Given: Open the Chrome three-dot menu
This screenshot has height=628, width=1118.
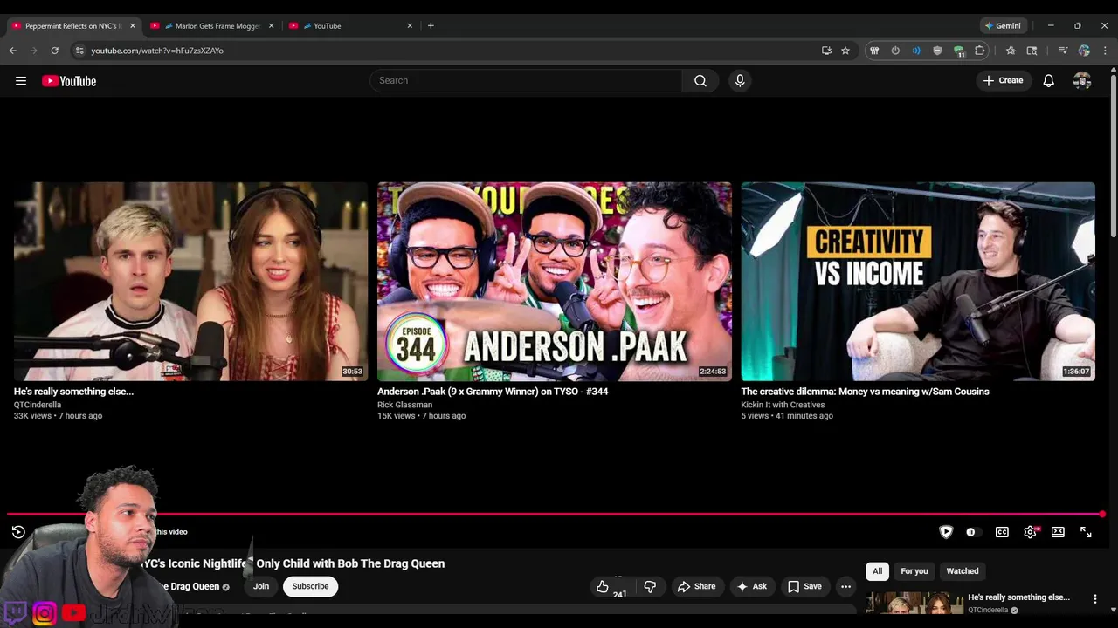Looking at the screenshot, I should 1105,51.
